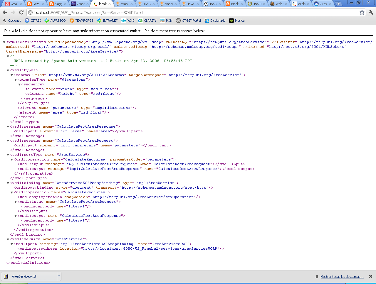Collapse the CalculateRectAreaResponse message node
The image size is (376, 284).
[8, 127]
